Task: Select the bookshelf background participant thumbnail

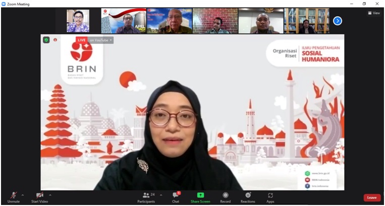Action: tap(306, 21)
